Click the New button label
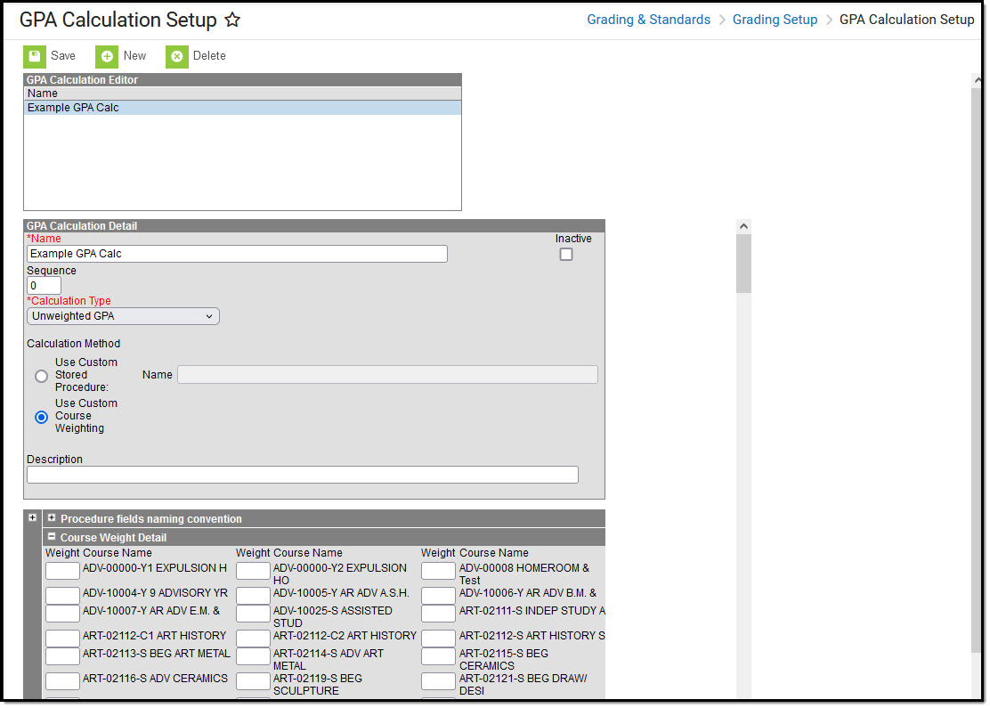Screen dimensions: 990x708 pos(134,55)
